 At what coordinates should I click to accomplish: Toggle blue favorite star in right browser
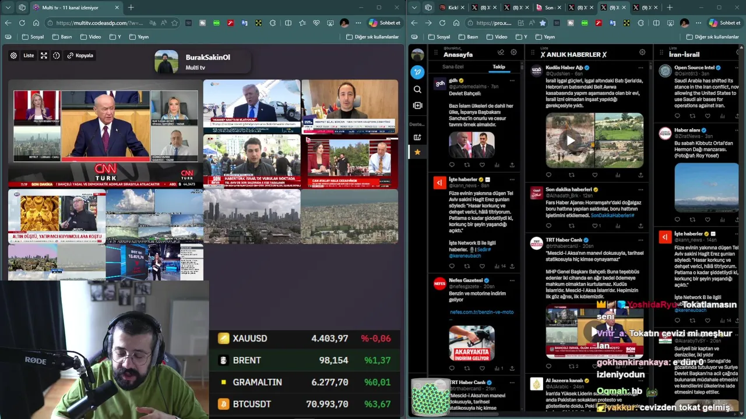tap(543, 23)
